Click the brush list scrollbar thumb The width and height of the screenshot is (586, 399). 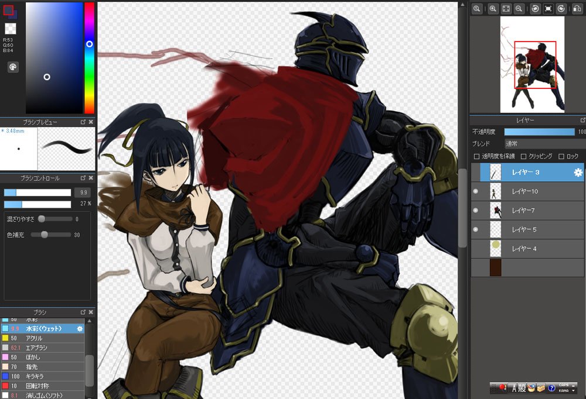[x=89, y=371]
